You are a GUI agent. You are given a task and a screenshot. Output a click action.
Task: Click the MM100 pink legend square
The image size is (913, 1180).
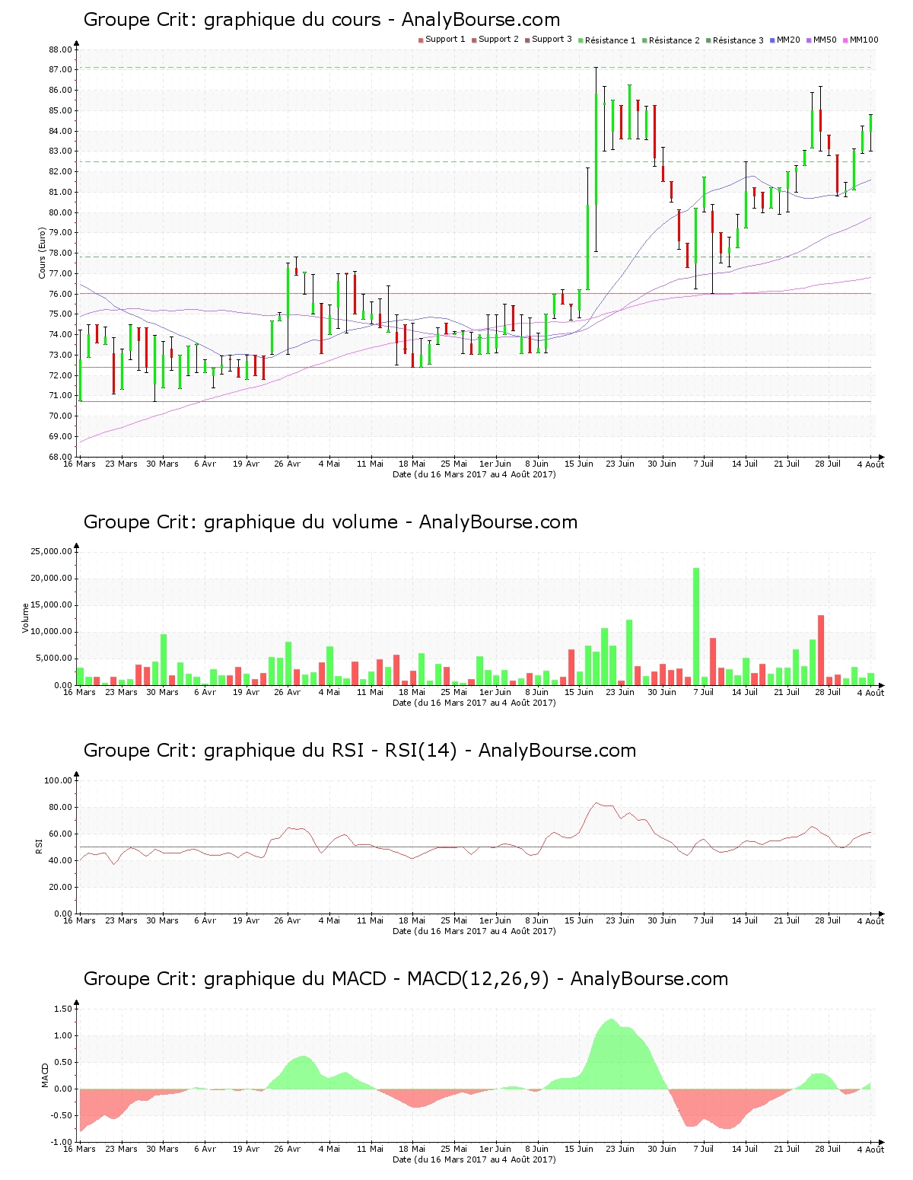pos(845,40)
